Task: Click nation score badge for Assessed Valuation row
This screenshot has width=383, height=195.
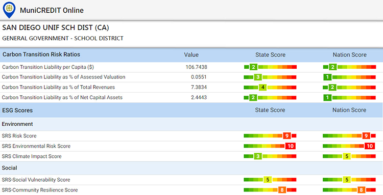Action: click(x=327, y=77)
